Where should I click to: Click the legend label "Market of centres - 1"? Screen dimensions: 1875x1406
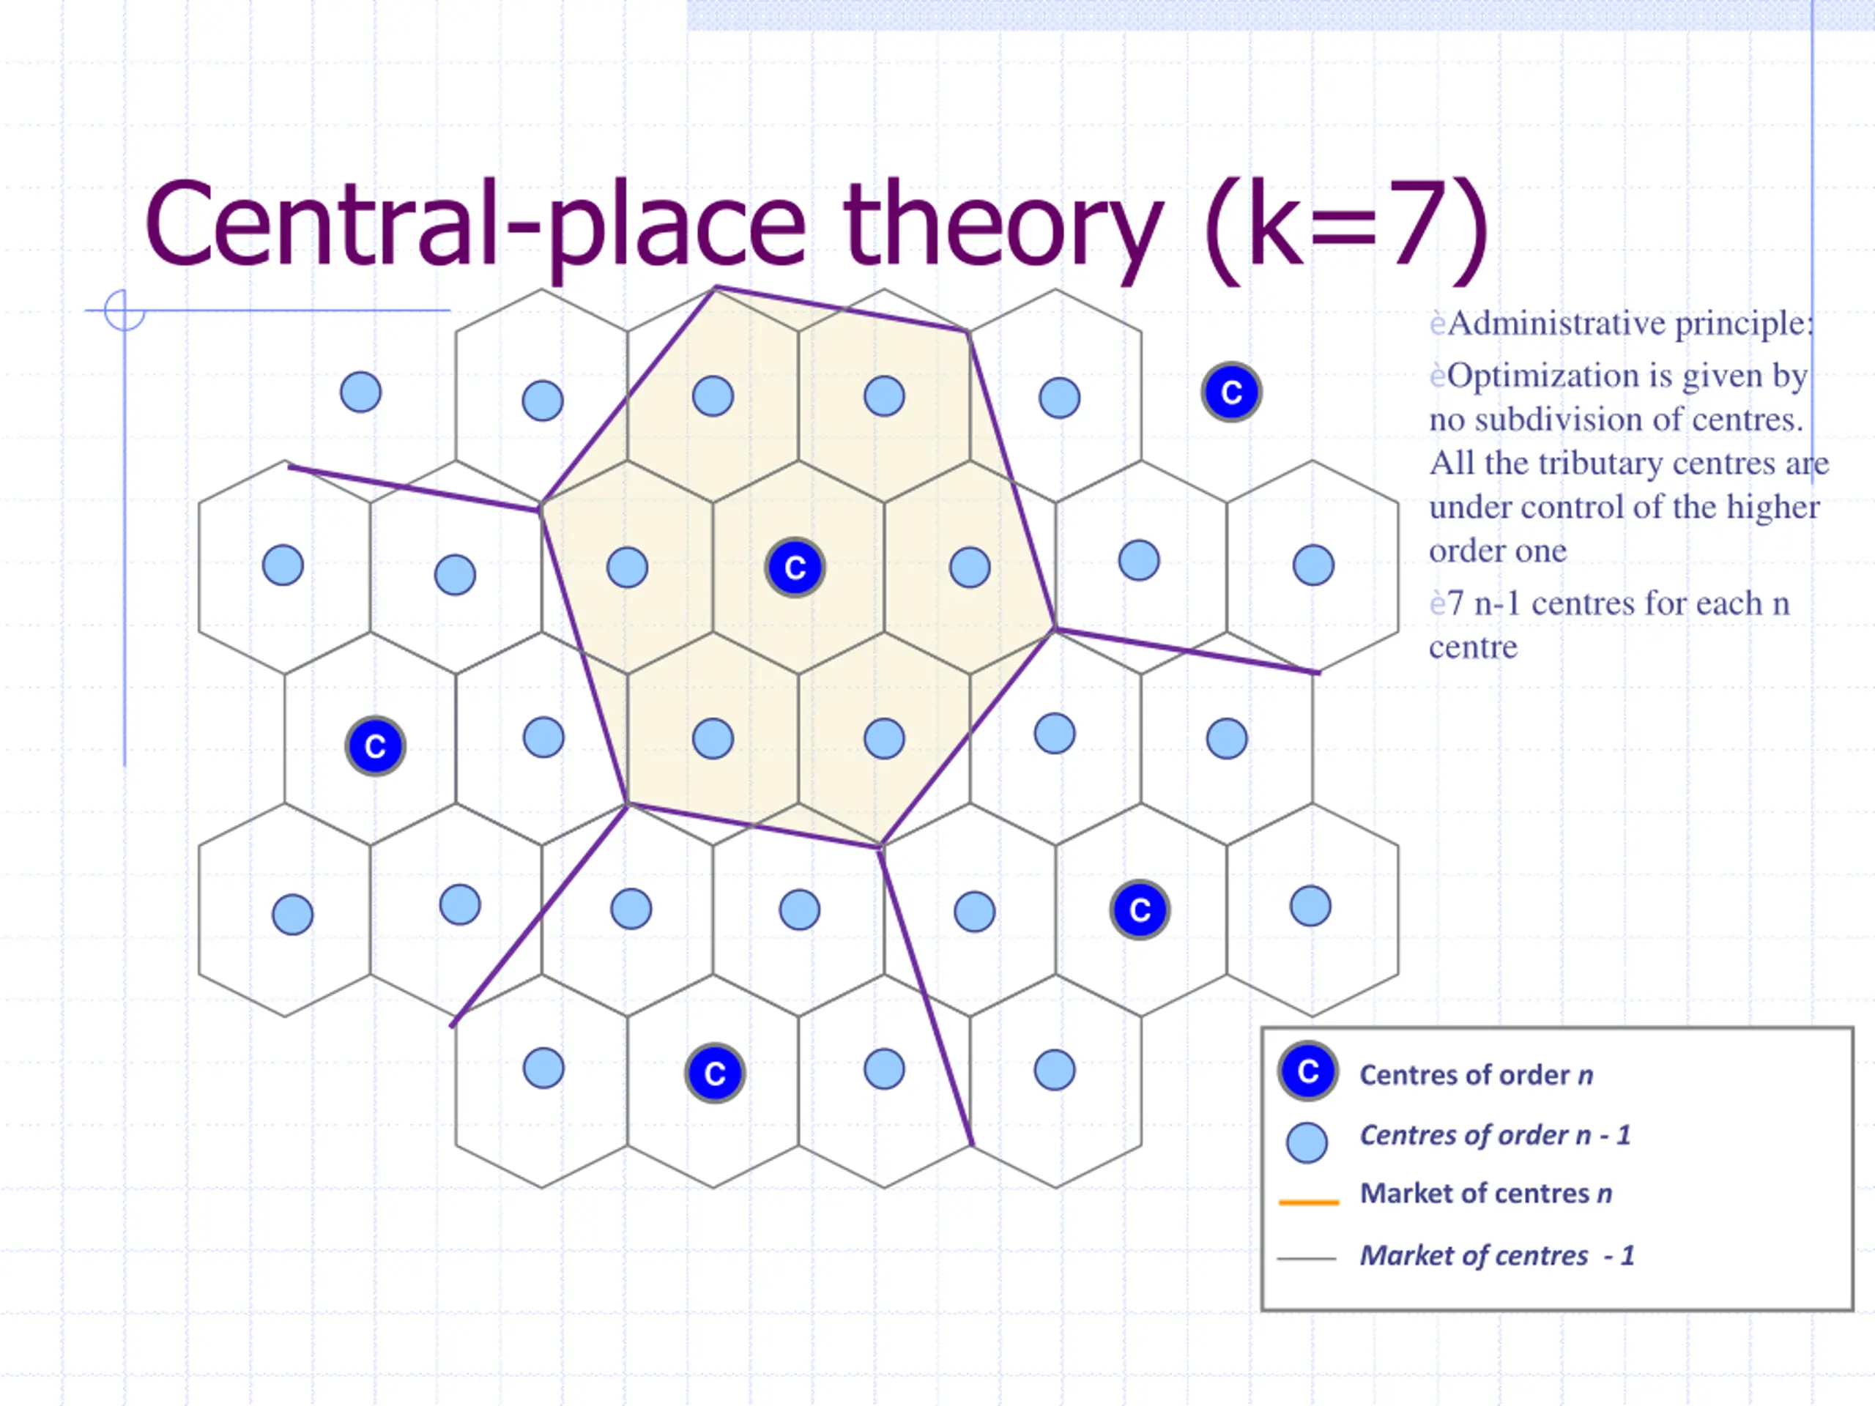point(1497,1255)
